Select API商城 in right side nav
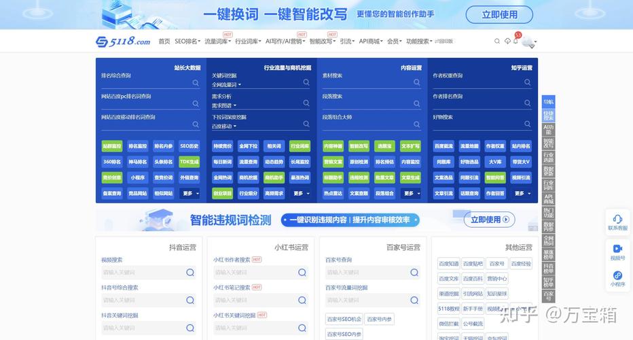This screenshot has width=633, height=340. 548,199
